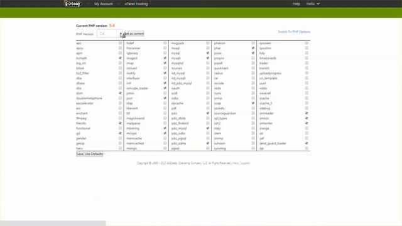Enable the quickhash checkbox
This screenshot has width=402, height=226.
tap(253, 68)
